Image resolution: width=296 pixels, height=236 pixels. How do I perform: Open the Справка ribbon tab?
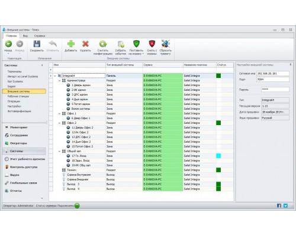pos(40,36)
